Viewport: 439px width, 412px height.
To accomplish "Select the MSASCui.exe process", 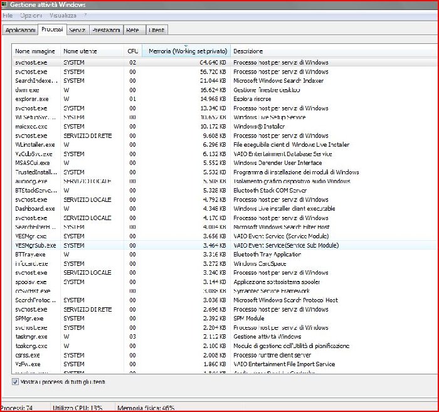I will tap(225, 163).
